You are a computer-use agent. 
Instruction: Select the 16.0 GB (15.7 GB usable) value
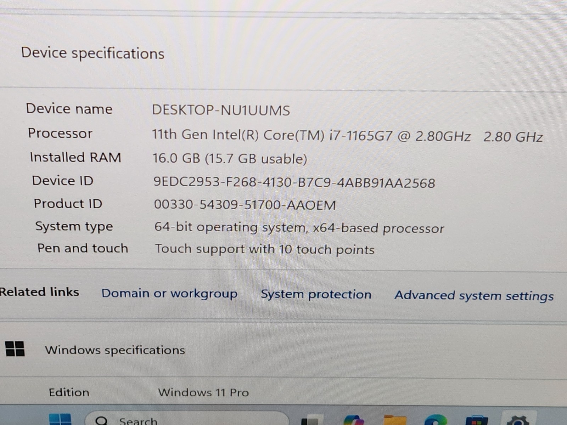(x=230, y=158)
